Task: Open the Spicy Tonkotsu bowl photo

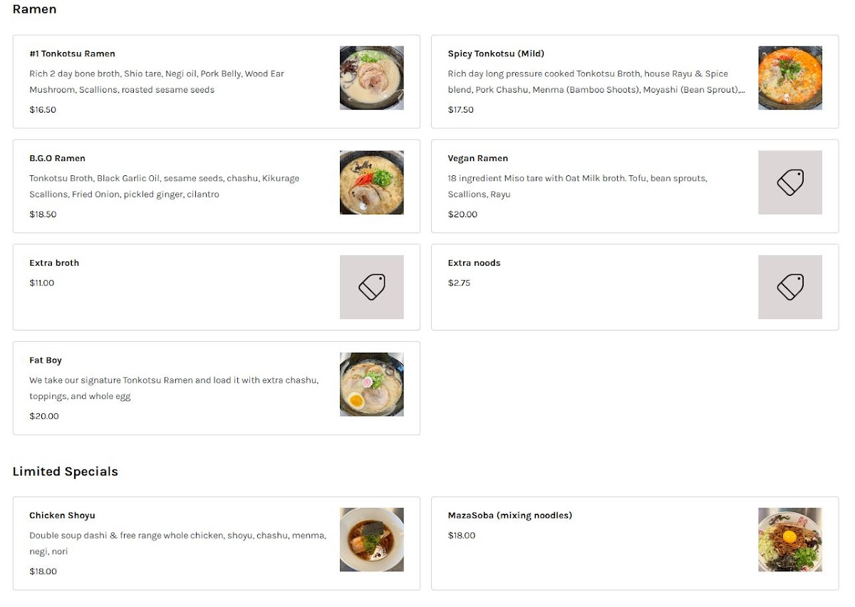Action: 789,78
